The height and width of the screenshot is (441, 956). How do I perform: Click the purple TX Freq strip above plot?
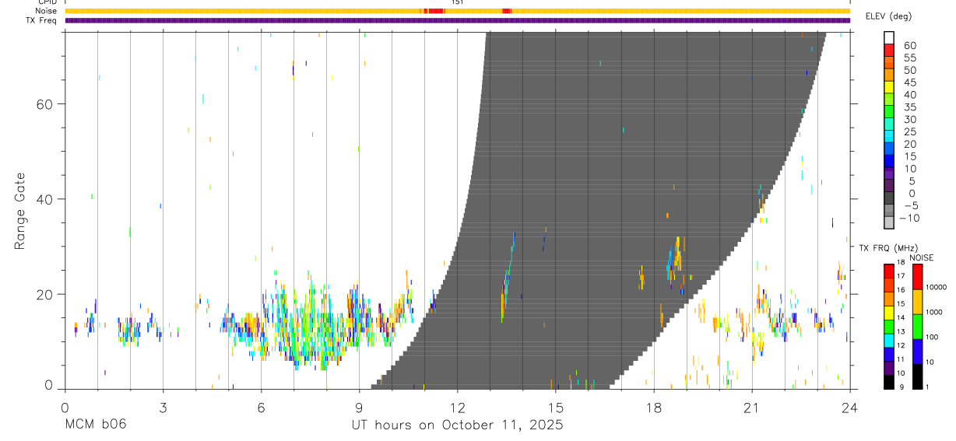coord(457,20)
